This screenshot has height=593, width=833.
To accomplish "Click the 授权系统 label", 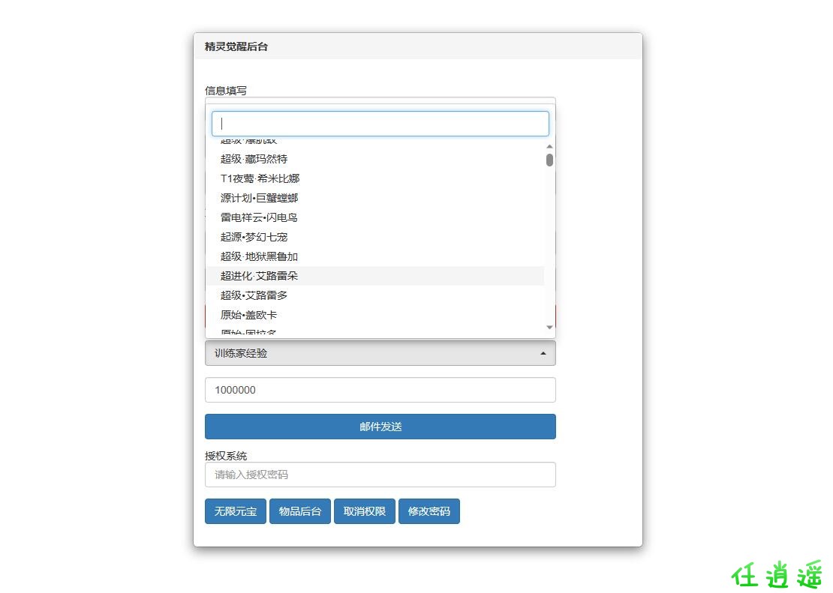I will [226, 456].
